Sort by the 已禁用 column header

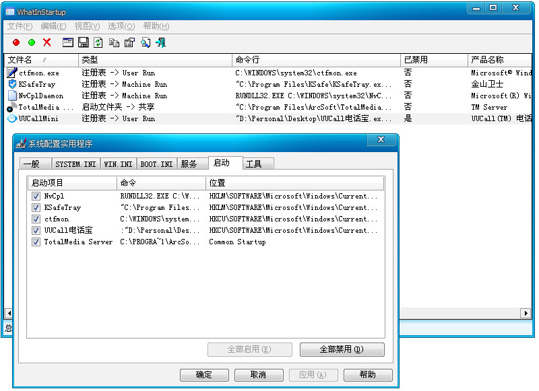pyautogui.click(x=434, y=60)
